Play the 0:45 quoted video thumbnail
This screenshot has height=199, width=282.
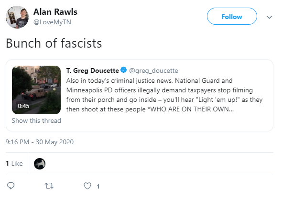36,90
